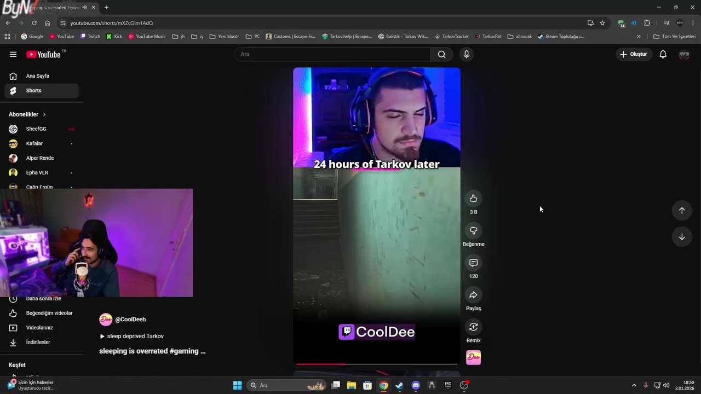Viewport: 701px width, 394px height.
Task: Select Shorts in sidebar
Action: pyautogui.click(x=42, y=90)
